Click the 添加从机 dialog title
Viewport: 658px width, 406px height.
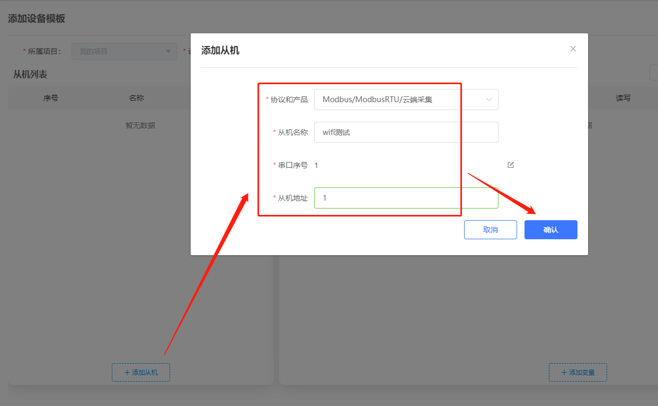coord(220,51)
